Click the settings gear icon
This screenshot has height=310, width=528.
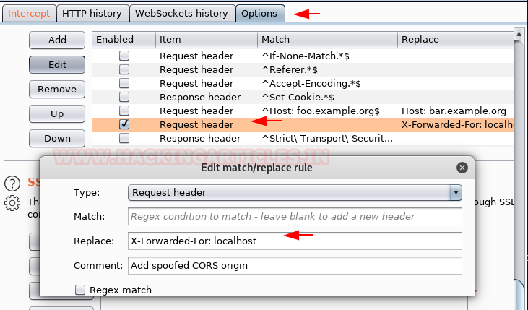(x=12, y=202)
